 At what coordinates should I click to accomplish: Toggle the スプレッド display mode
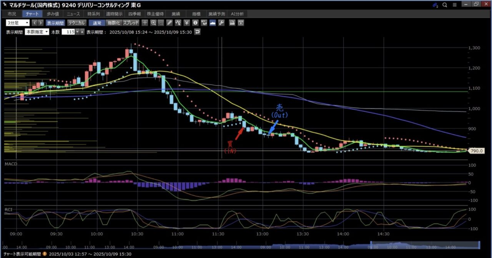point(131,23)
